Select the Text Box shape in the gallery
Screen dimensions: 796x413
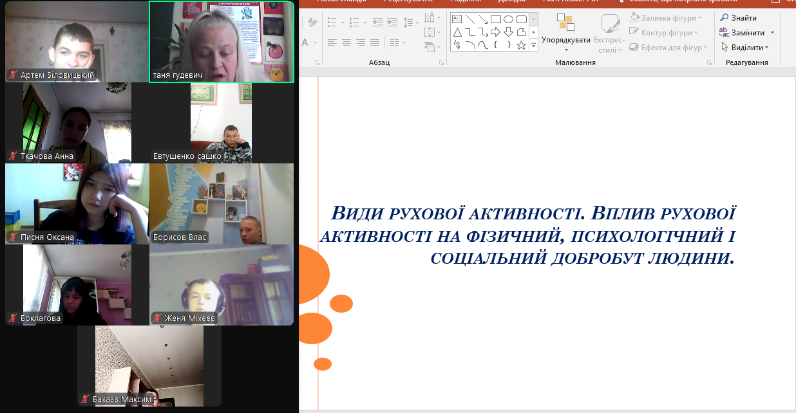click(457, 19)
